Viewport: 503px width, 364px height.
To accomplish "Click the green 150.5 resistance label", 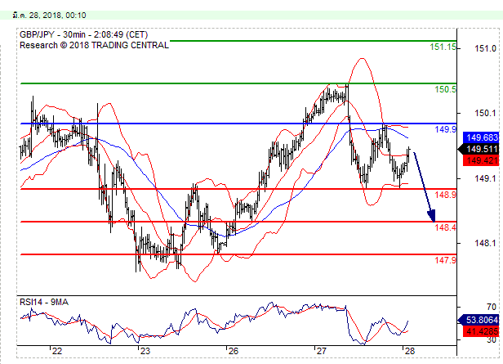I will coord(445,89).
